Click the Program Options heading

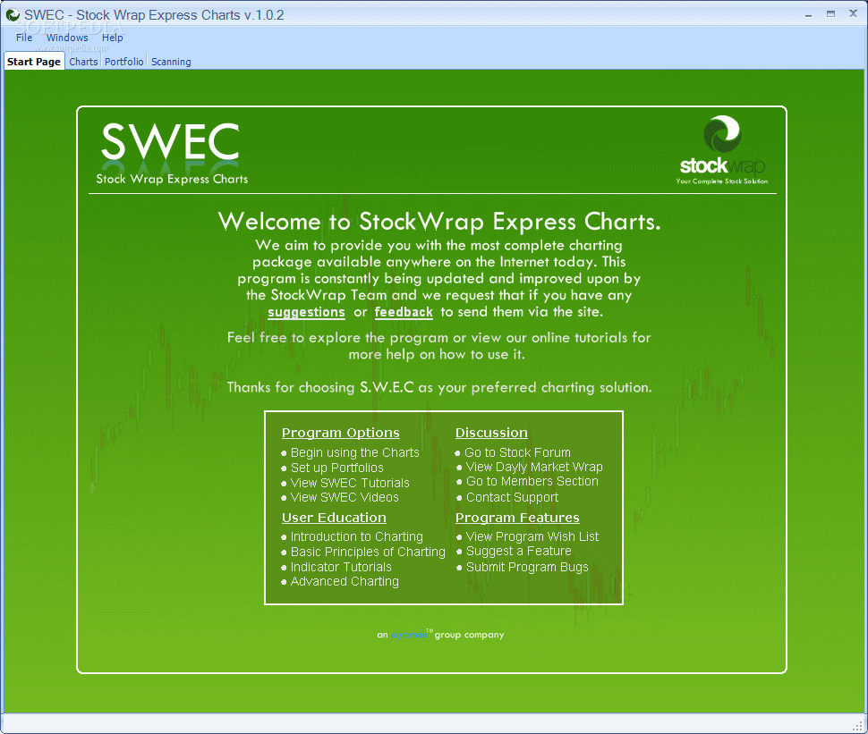click(340, 433)
